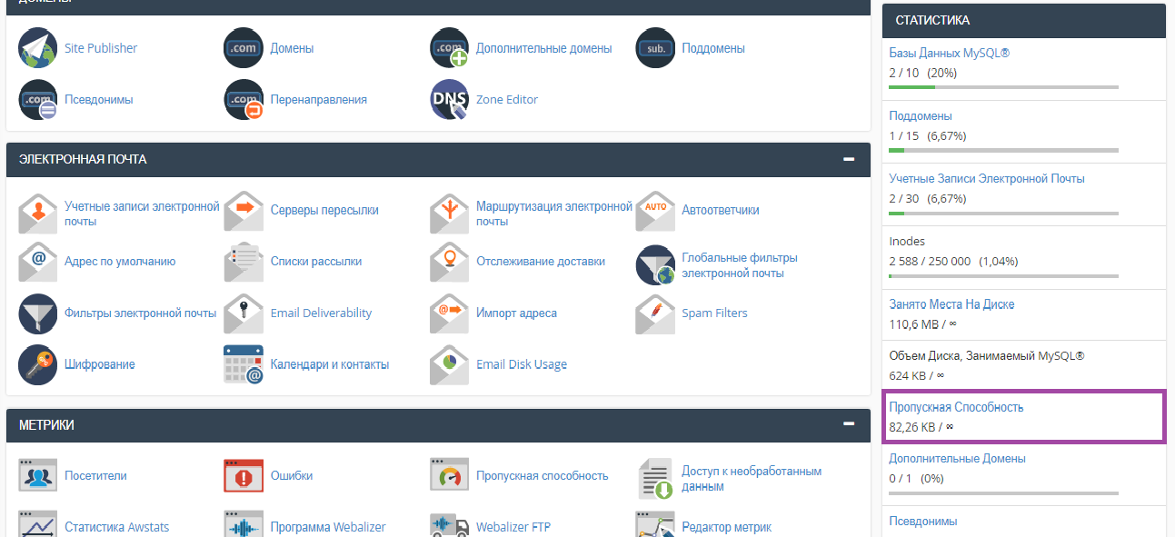Click the Адрес по умолчанию @ icon

(37, 262)
